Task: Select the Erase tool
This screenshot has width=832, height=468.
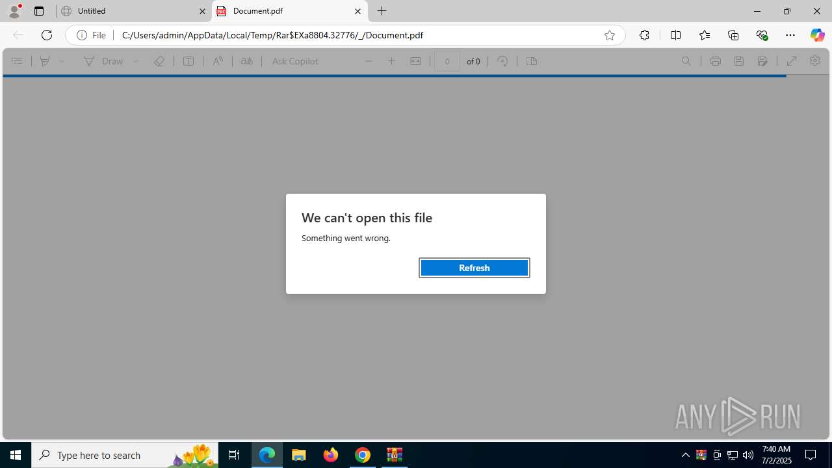Action: point(159,61)
